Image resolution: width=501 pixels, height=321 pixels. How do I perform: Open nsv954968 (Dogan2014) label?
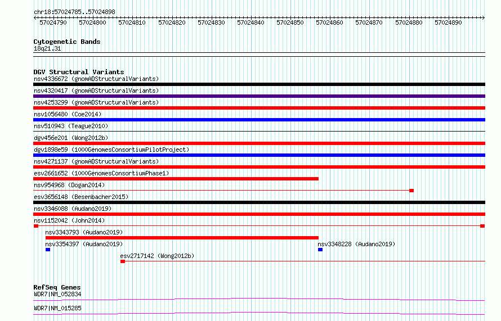click(x=69, y=185)
